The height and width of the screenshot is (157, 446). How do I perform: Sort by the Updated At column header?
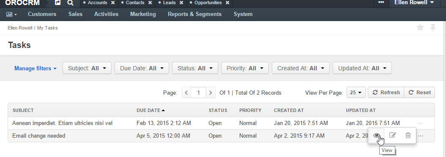pos(361,110)
